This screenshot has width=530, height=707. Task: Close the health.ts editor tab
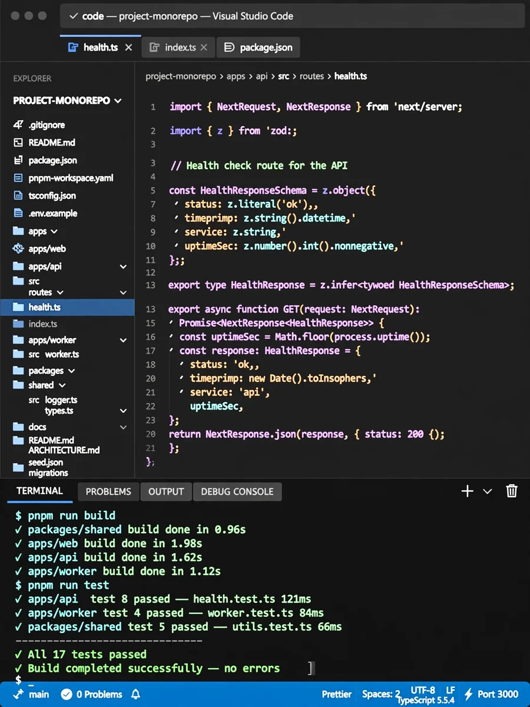pos(129,48)
